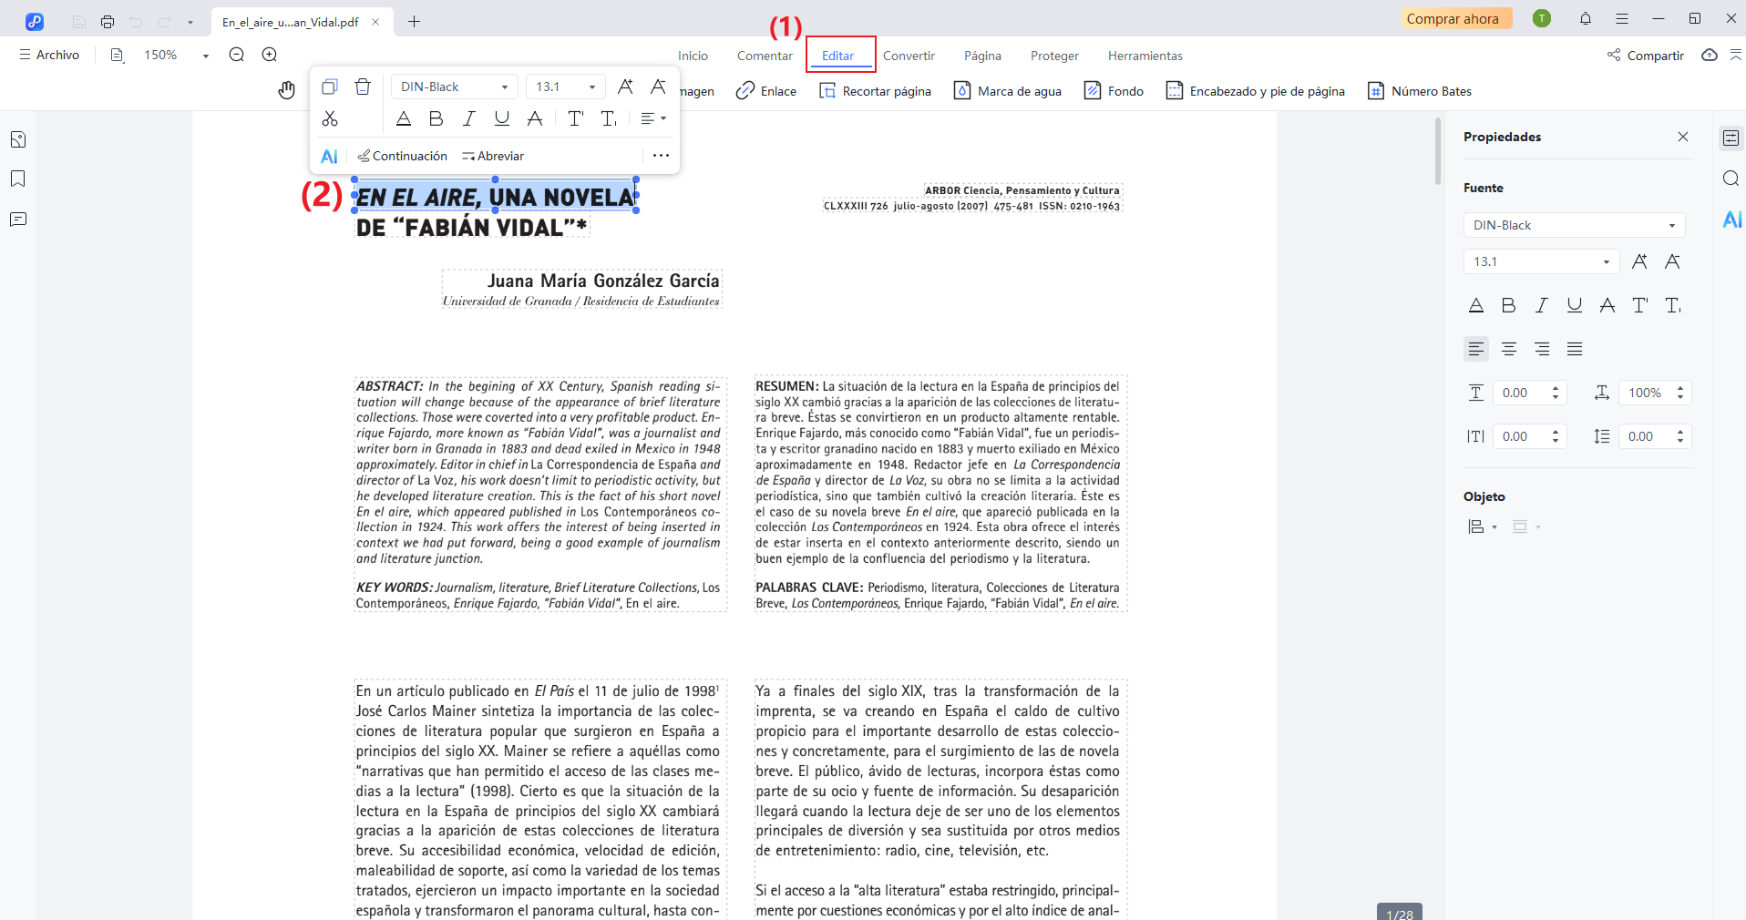Click Enlace tool

click(x=766, y=91)
